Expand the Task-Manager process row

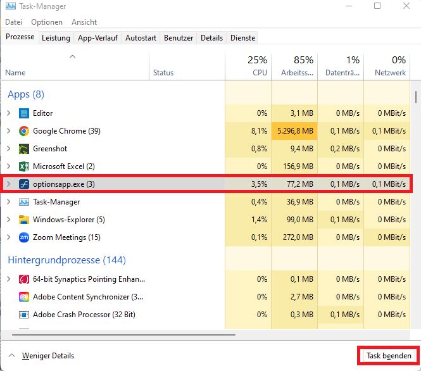[9, 201]
